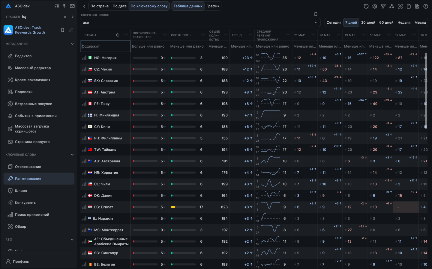Open the keyword 'aso' dropdown
This screenshot has height=269, width=432.
316,22
